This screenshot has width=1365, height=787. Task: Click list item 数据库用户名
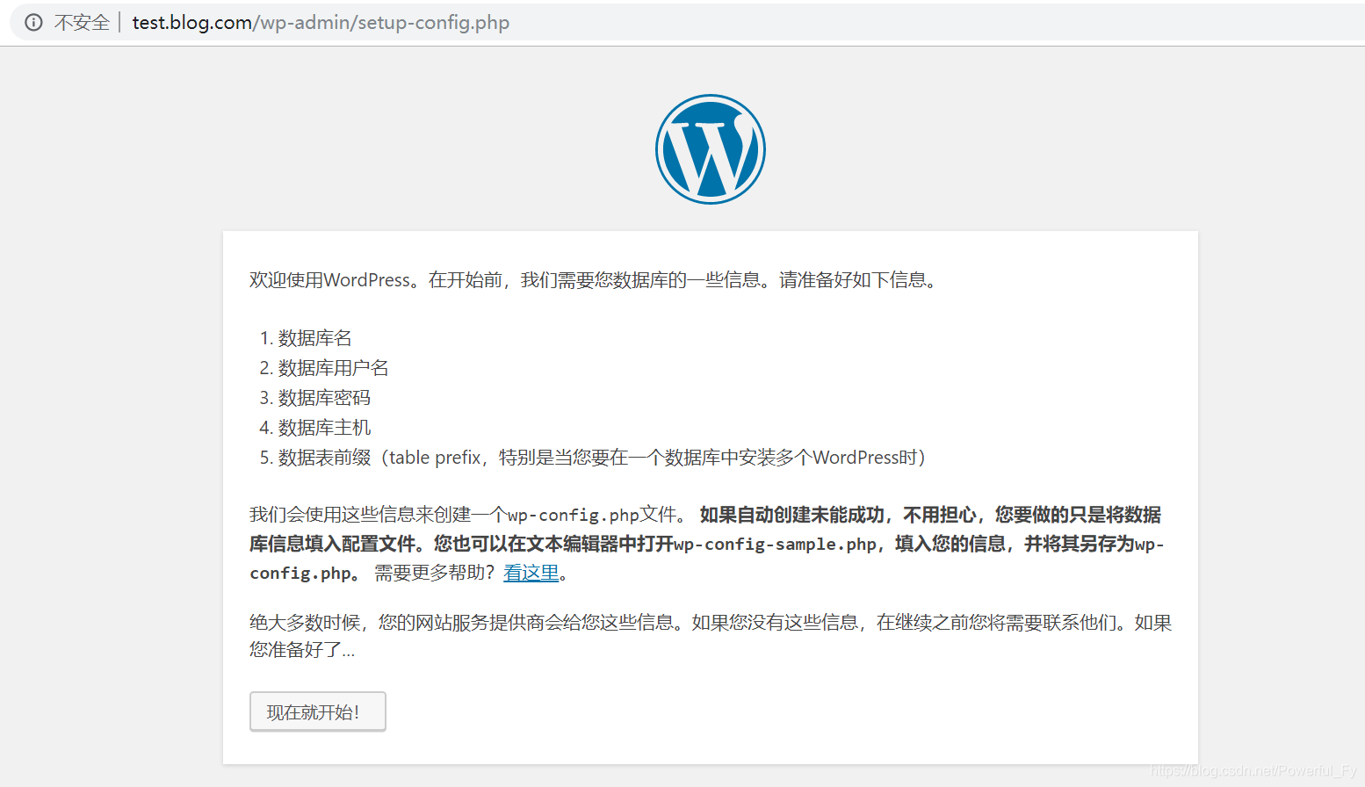[x=333, y=368]
